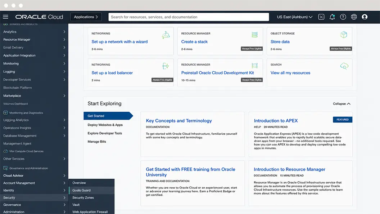
Task: Select Deploy Websites & Apps tab
Action: (105, 125)
